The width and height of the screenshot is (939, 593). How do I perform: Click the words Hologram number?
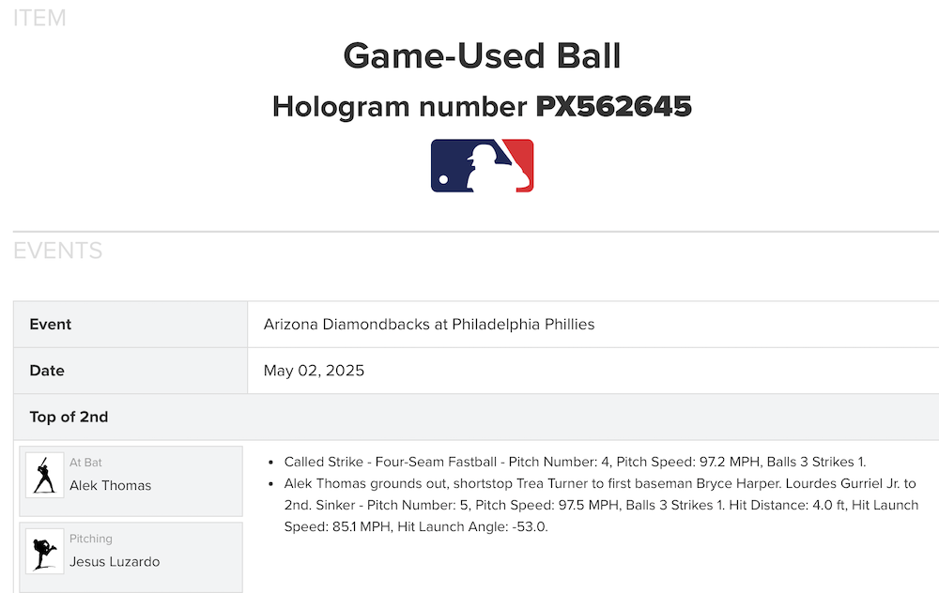point(401,107)
